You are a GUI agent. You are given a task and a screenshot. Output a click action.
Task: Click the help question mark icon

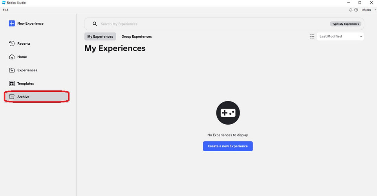point(356,10)
